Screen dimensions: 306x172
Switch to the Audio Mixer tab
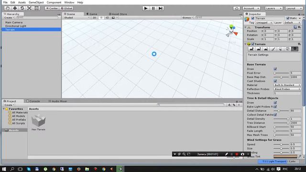point(57,101)
